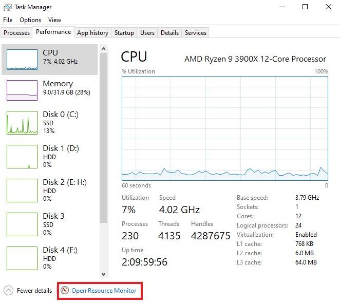Open the Options menu
This screenshot has width=340, height=303.
[x=30, y=20]
